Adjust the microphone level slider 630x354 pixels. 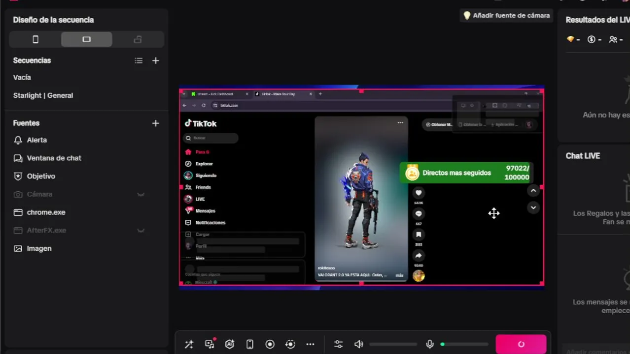tap(464, 345)
